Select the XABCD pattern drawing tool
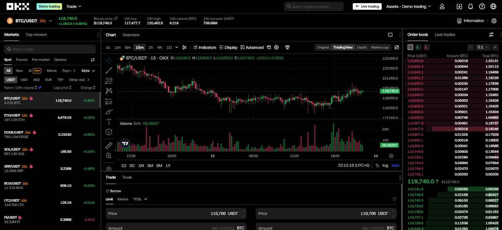This screenshot has height=230, width=502. coord(109,91)
